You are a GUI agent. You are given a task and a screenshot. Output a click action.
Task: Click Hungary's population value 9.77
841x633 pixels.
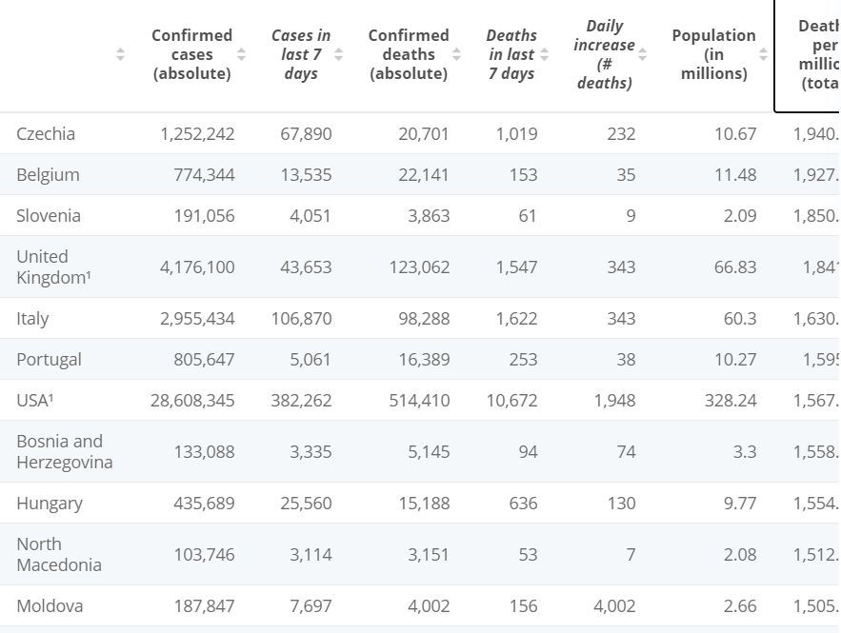[739, 504]
